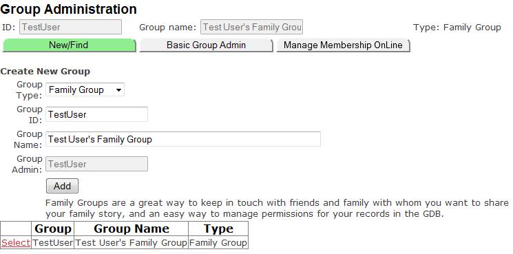
Task: Click Test User's Family Group table cell
Action: (x=132, y=243)
